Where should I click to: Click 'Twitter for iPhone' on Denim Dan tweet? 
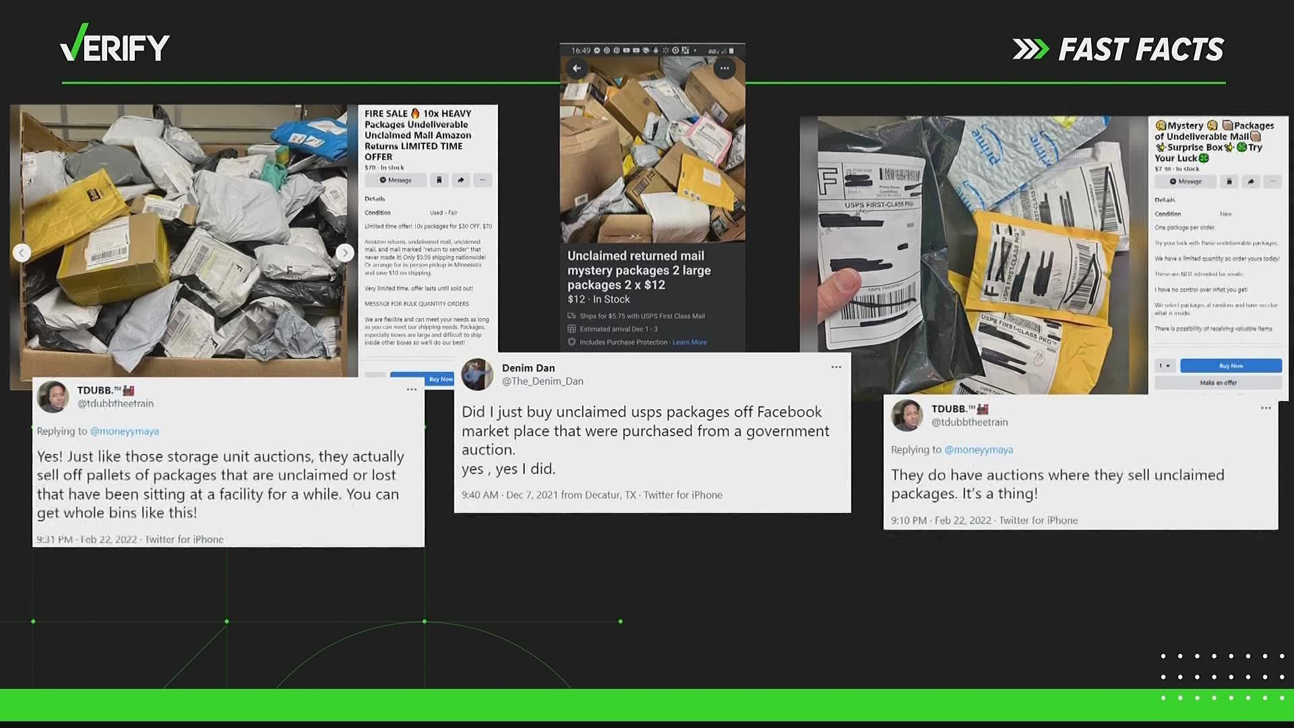683,495
